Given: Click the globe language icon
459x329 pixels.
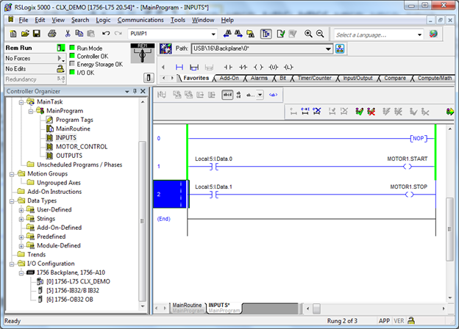Looking at the screenshot, I should pyautogui.click(x=433, y=35).
